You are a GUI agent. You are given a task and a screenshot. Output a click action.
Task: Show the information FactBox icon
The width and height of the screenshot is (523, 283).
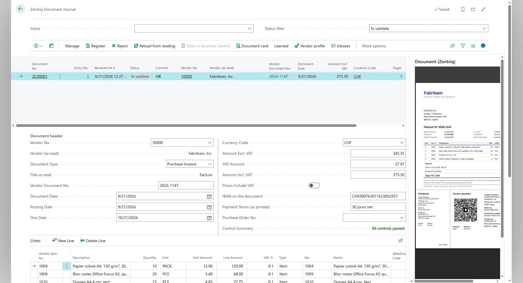[x=483, y=46]
